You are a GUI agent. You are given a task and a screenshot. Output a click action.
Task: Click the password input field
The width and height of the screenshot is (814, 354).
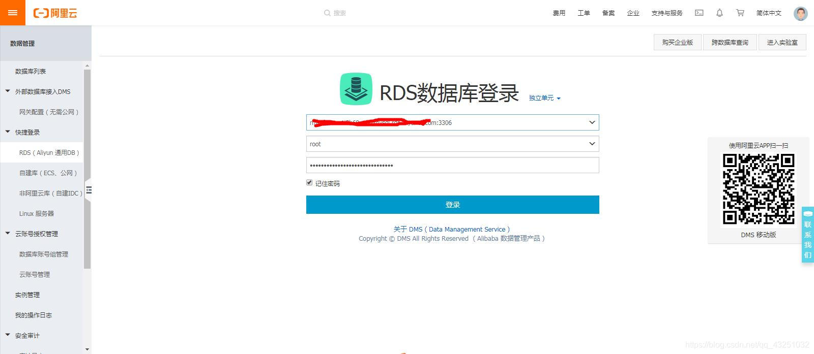(x=453, y=165)
